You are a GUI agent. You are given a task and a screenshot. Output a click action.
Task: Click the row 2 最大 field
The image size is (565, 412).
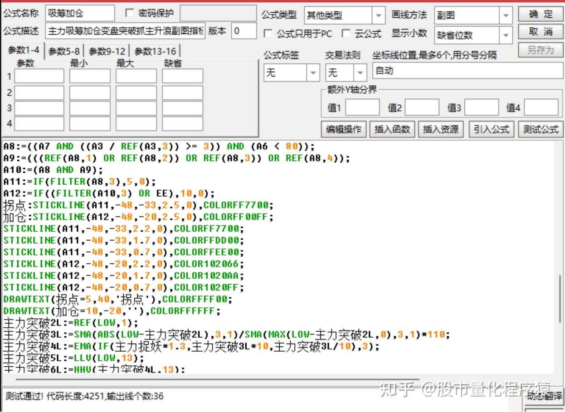point(136,92)
